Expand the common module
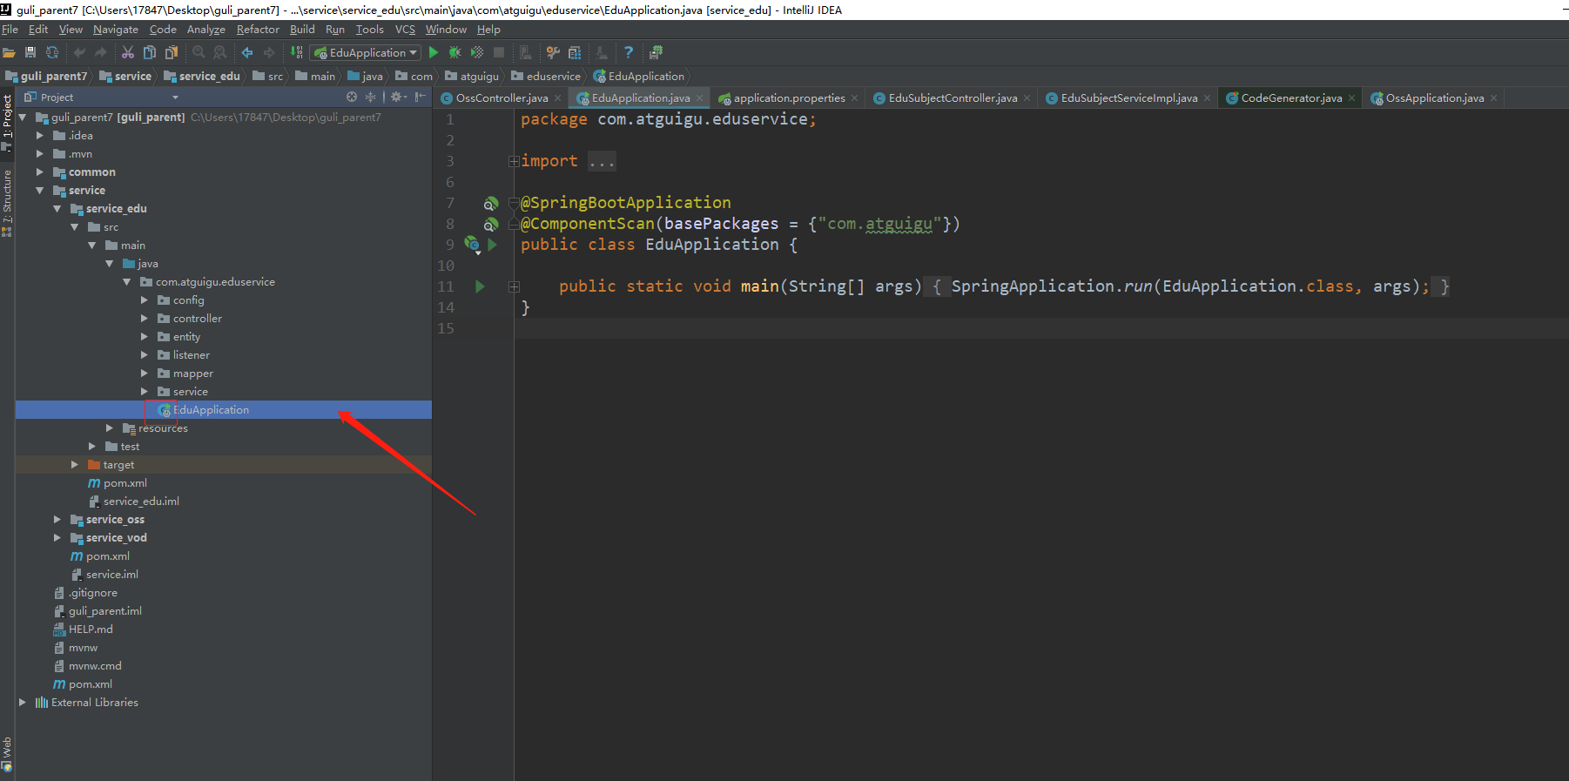Image resolution: width=1569 pixels, height=781 pixels. click(x=40, y=172)
